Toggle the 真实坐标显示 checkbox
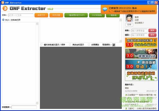Screen dimensions: 159x111 pos(70,44)
